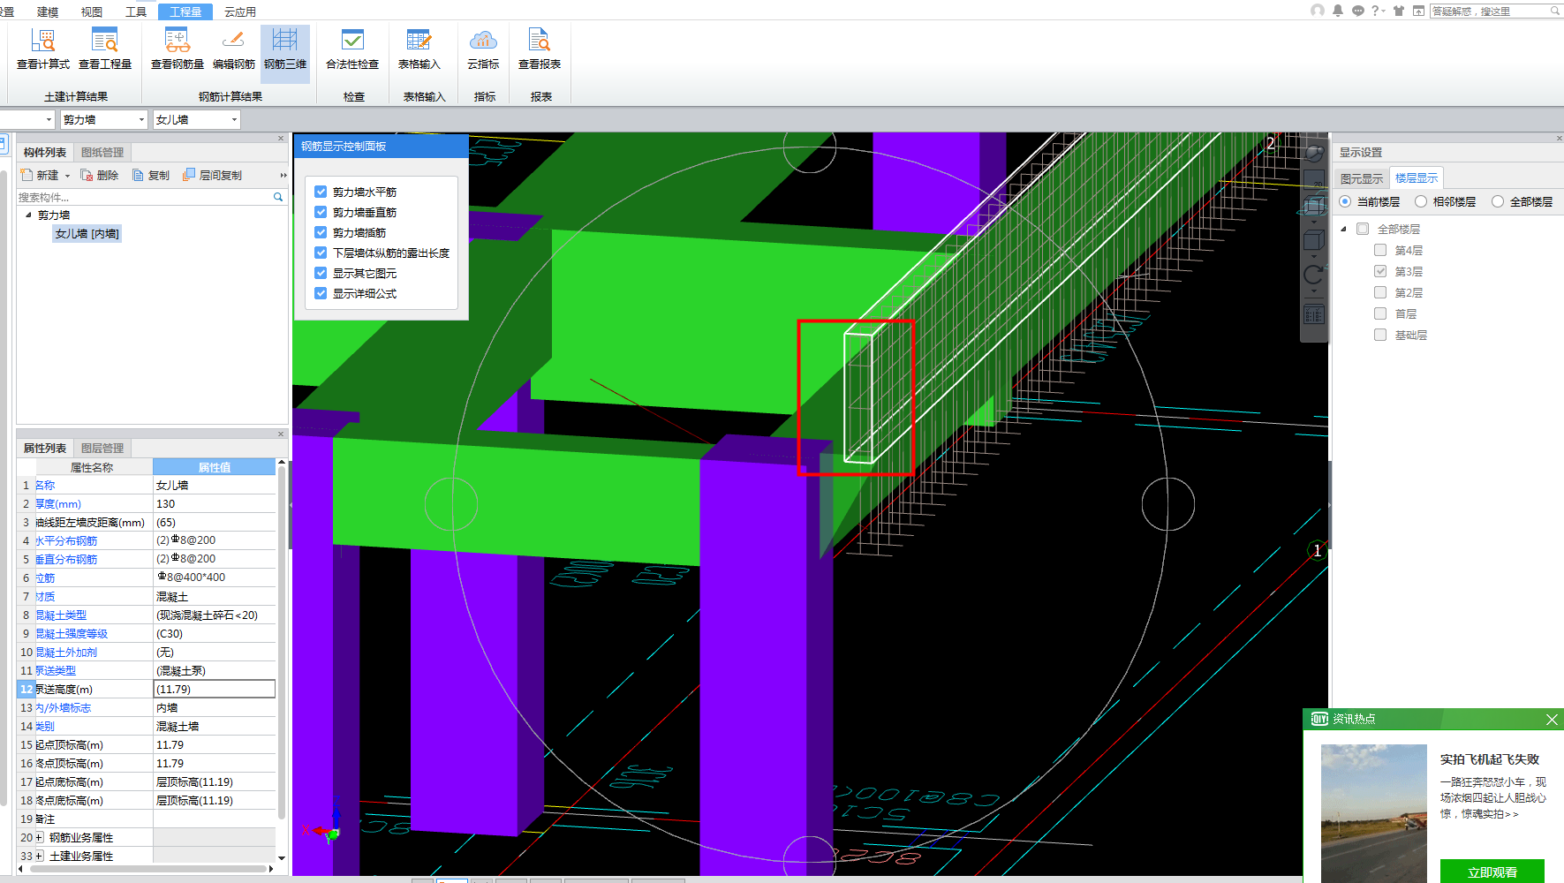Screen dimensions: 1564x883
Task: Open the 视图 ribbon tab
Action: (92, 11)
